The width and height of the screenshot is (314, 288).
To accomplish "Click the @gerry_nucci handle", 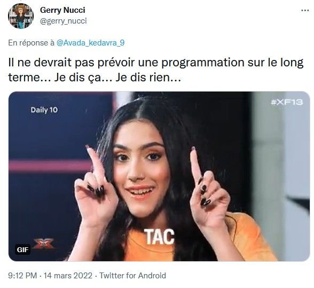I will pos(64,21).
